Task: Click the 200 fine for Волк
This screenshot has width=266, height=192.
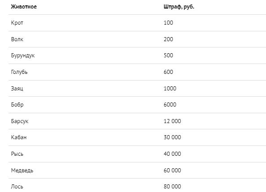Action: (168, 39)
